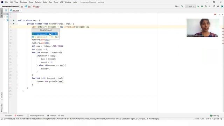Run the test configuration with green play button
224x126 pixels.
[x=198, y=6]
